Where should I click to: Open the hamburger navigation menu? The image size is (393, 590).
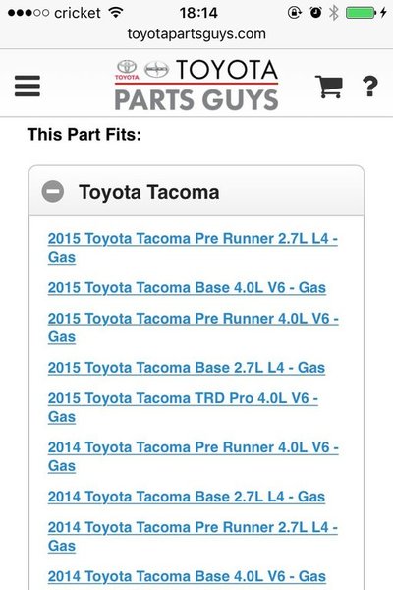28,86
